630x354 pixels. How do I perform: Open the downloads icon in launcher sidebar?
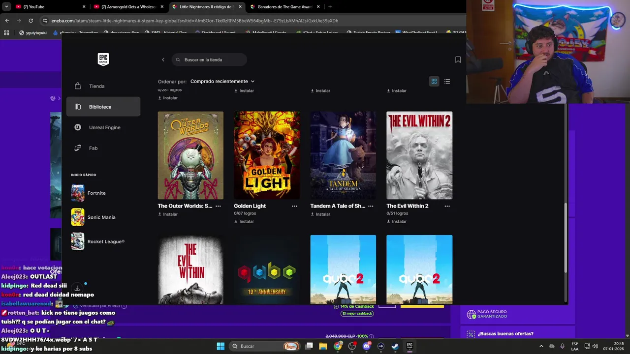[x=77, y=288]
